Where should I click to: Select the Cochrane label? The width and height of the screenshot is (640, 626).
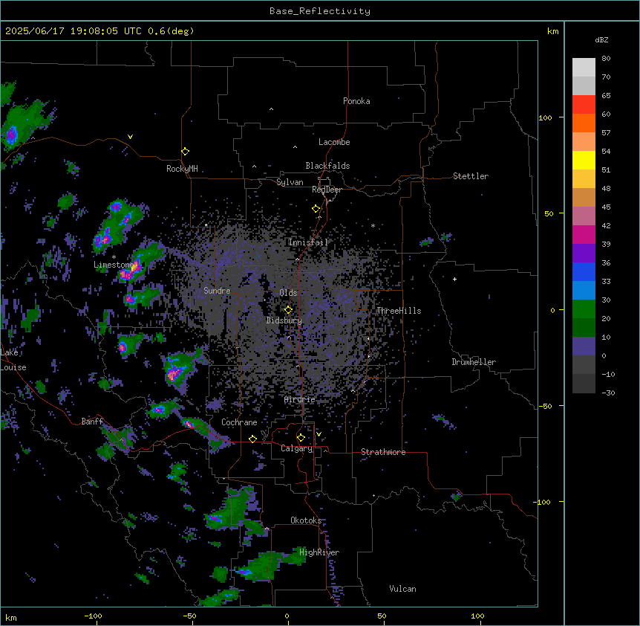tap(239, 422)
